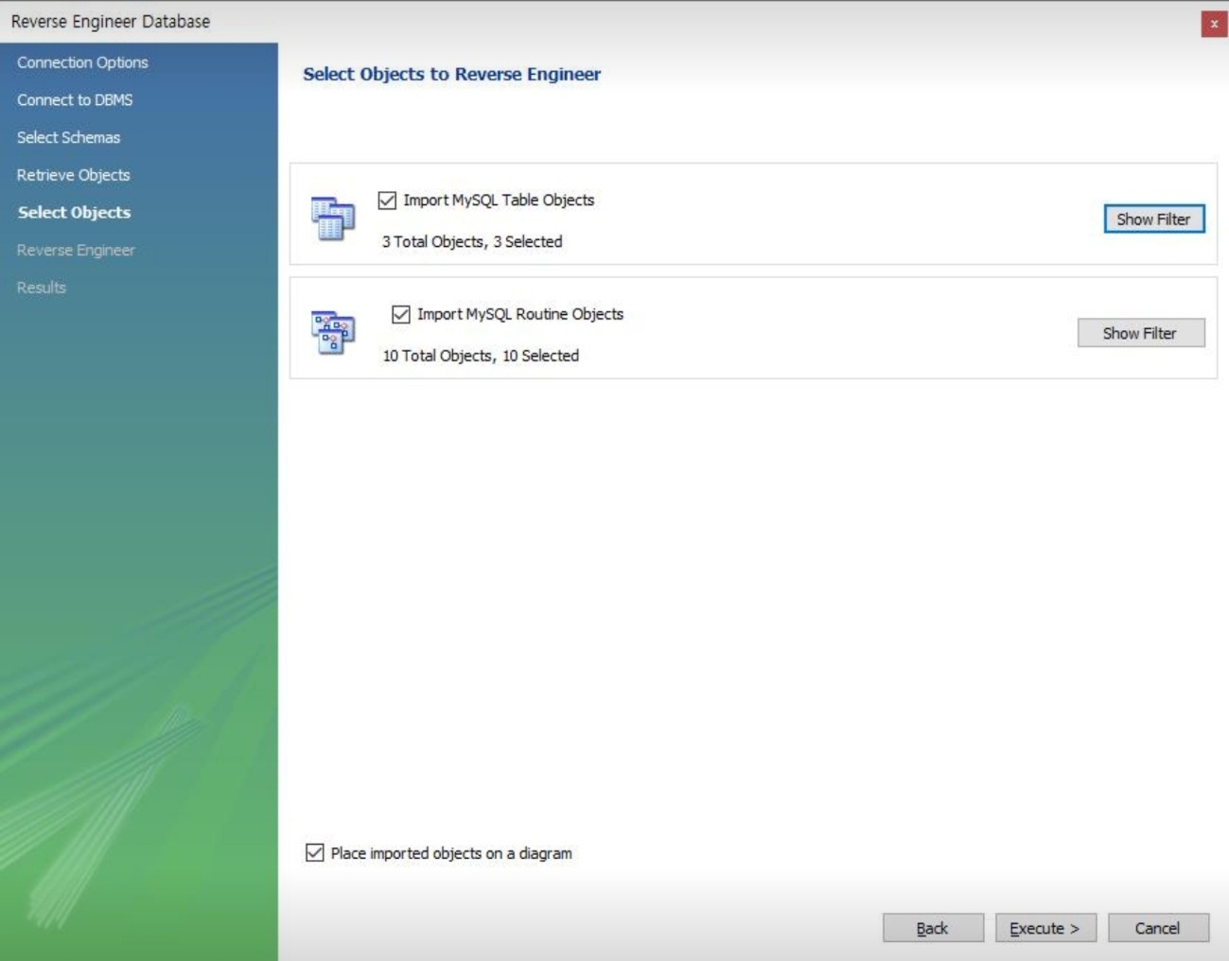Click the 'Import MySQL Routine Objects' label
The height and width of the screenshot is (961, 1229).
[520, 314]
